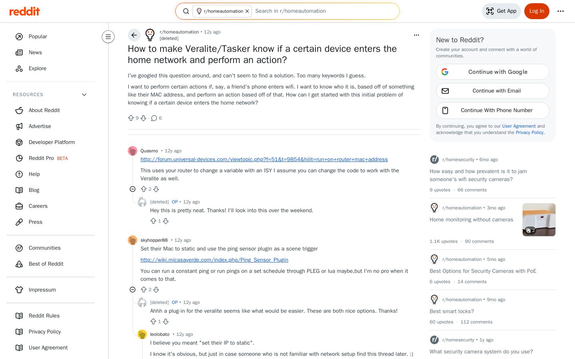Open the post's comments bubble icon
The height and width of the screenshot is (359, 575).
click(154, 118)
